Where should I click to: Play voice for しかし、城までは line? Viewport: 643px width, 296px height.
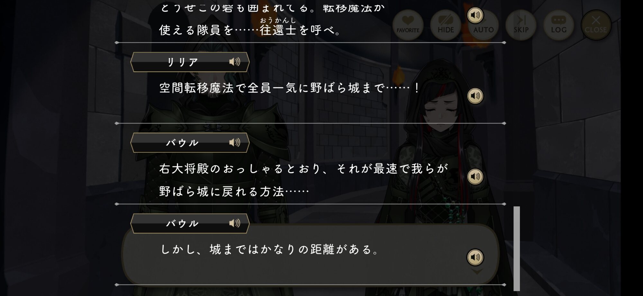(x=475, y=257)
